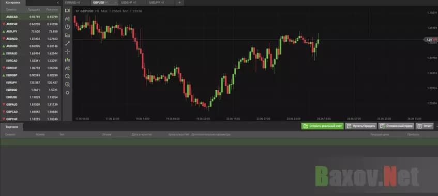Select the AUDCAD row in quotes
438x196 pixels.
click(x=29, y=17)
